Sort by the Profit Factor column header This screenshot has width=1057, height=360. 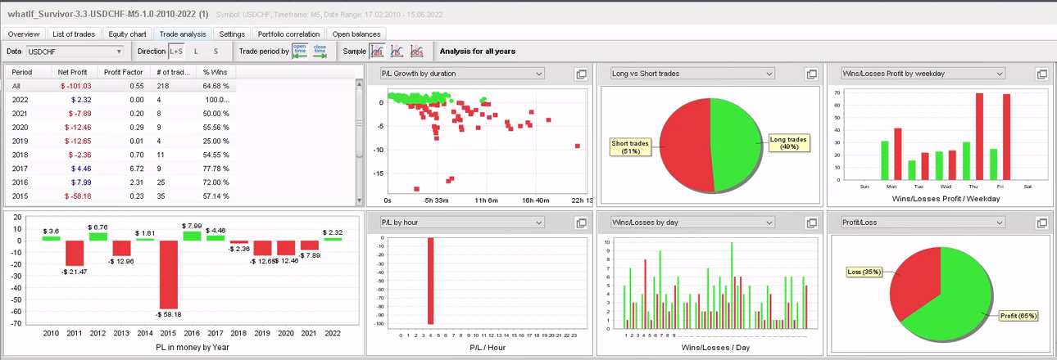click(x=124, y=72)
